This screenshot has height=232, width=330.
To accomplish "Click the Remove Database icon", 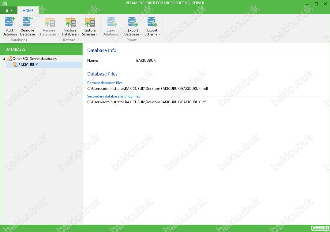I will [28, 22].
